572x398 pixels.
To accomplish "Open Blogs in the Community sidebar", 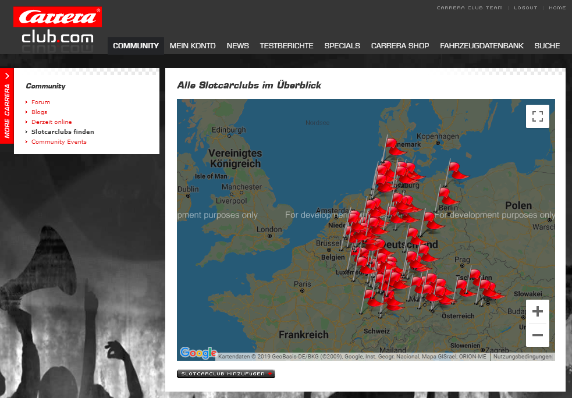I will pos(39,112).
